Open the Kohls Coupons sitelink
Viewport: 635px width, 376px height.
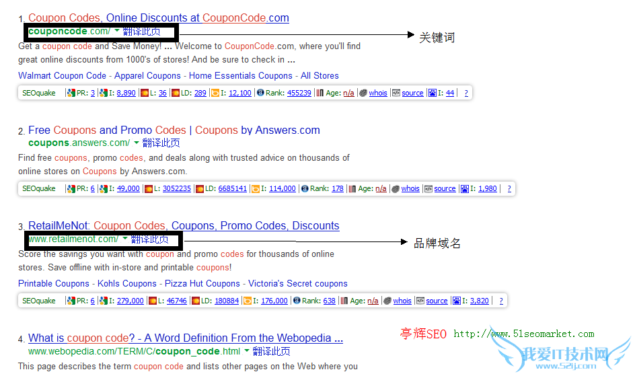coord(126,284)
